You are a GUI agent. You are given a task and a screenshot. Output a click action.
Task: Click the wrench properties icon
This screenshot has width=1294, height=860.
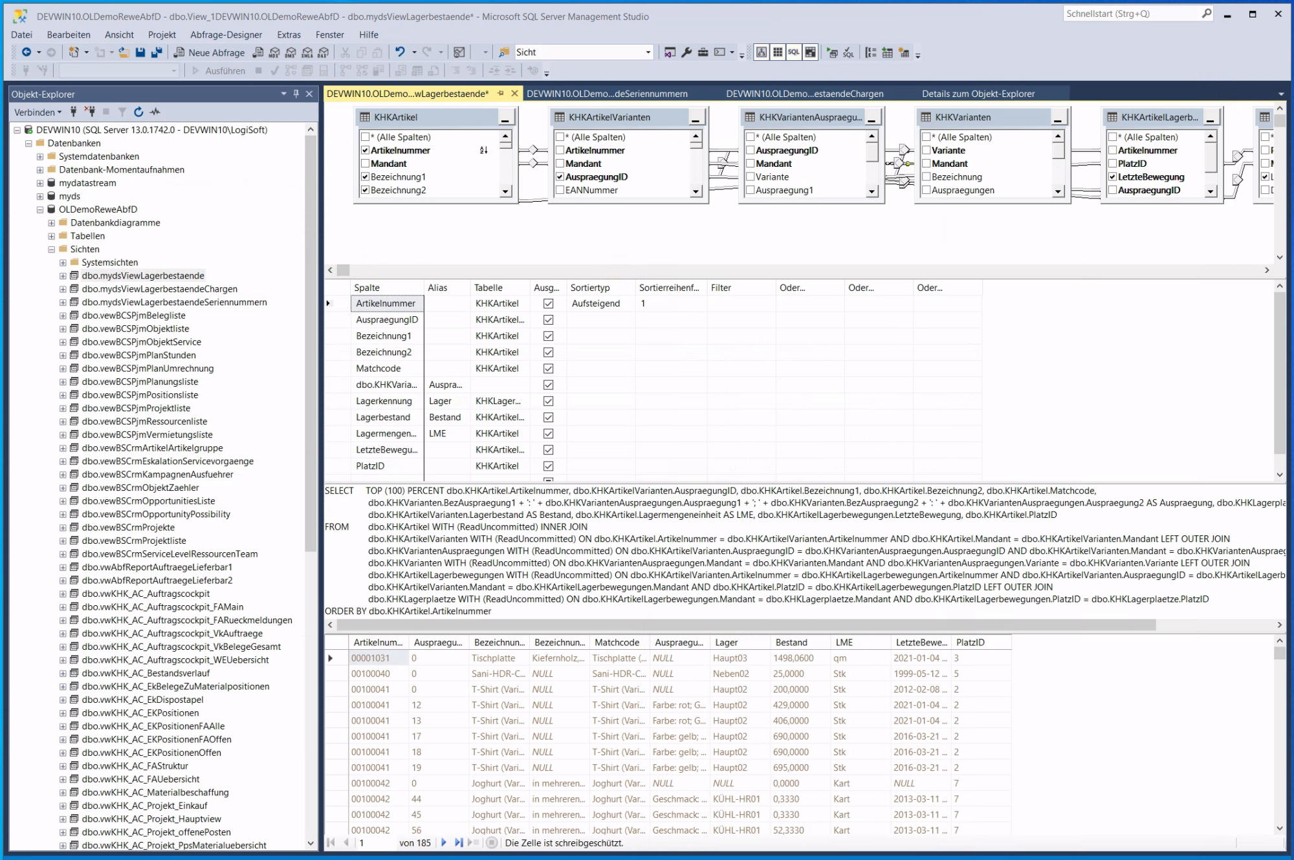(686, 52)
